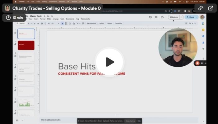Open the Extensions menu
The height and width of the screenshot is (124, 218).
click(x=70, y=19)
